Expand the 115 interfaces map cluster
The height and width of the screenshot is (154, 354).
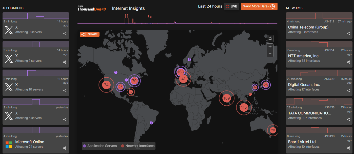click(x=244, y=107)
